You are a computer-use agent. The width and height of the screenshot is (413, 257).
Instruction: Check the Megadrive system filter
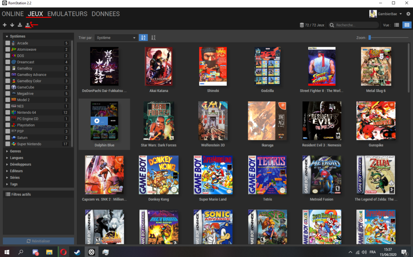click(x=7, y=93)
